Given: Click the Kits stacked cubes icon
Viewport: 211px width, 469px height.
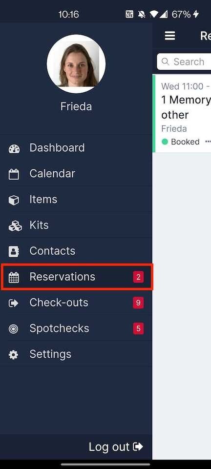Looking at the screenshot, I should (15, 226).
